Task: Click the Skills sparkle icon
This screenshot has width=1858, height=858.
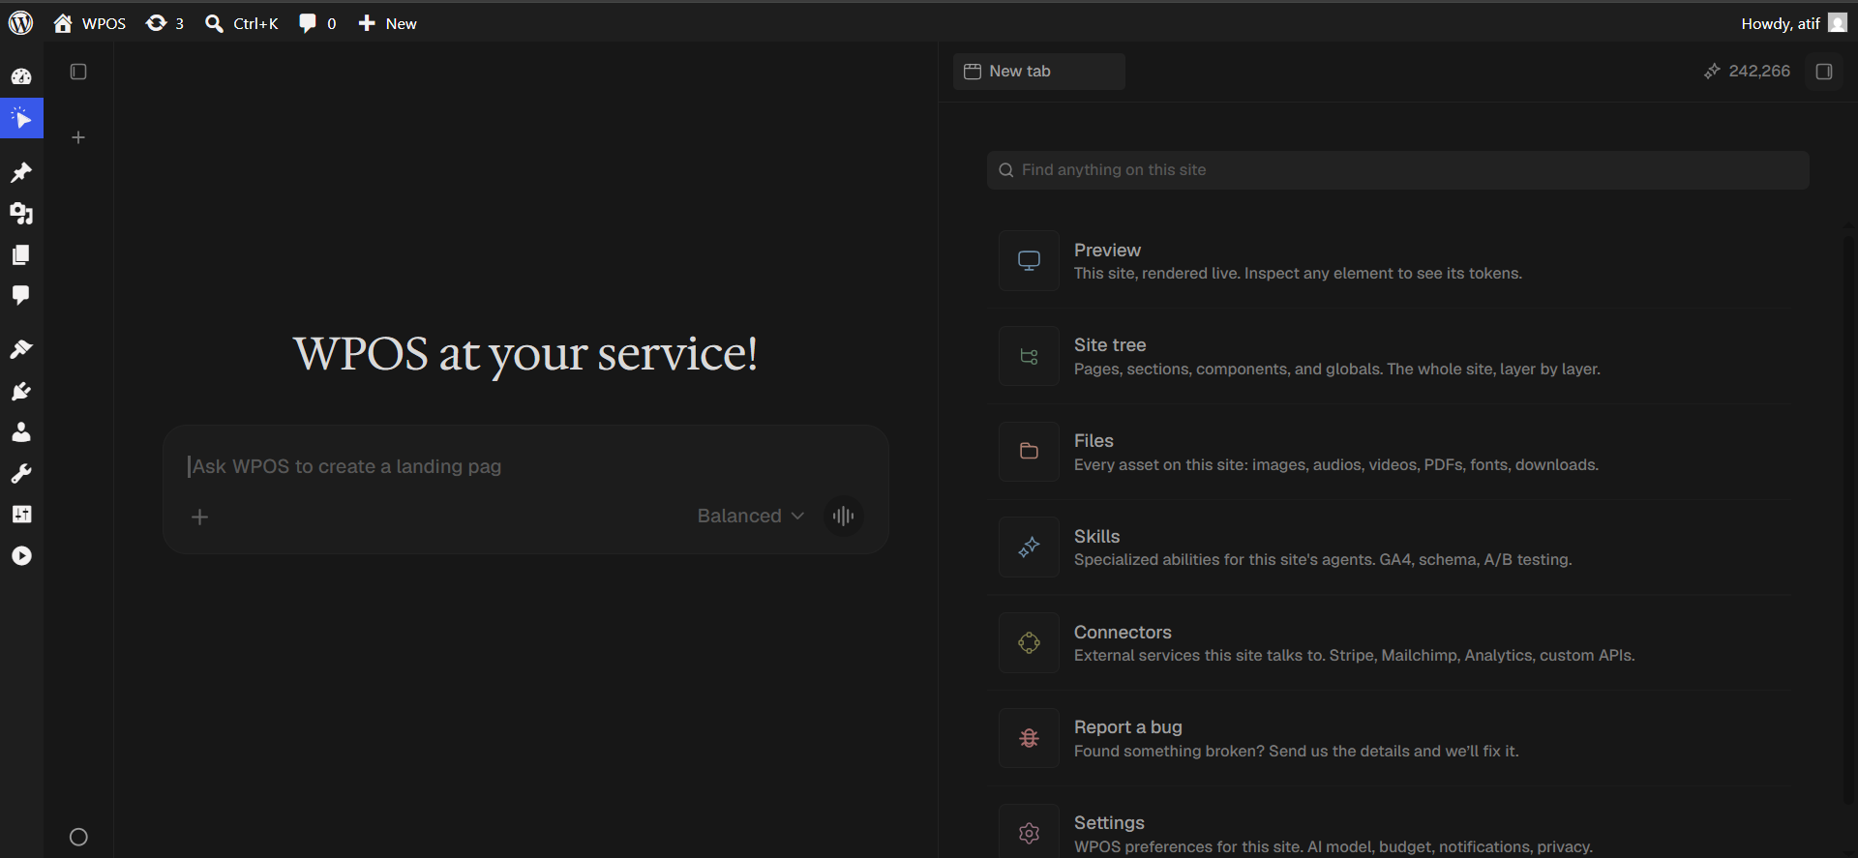Action: (x=1029, y=547)
